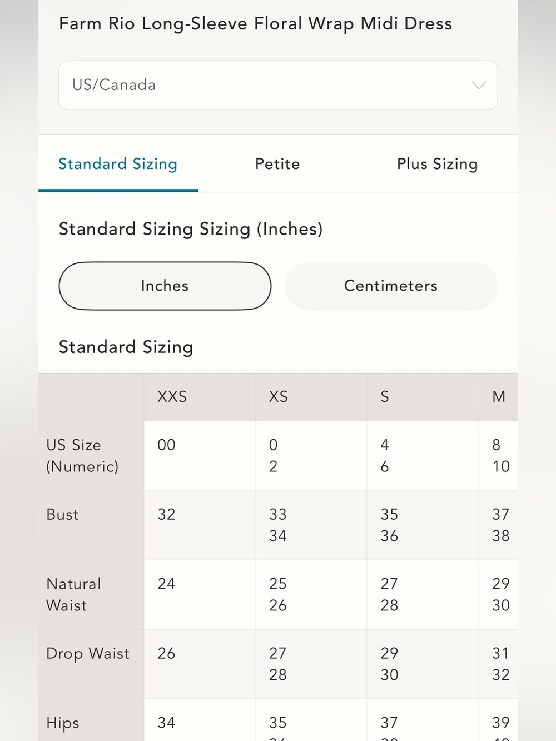Viewport: 556px width, 741px height.
Task: Click the Drop Waist row label
Action: (x=88, y=654)
